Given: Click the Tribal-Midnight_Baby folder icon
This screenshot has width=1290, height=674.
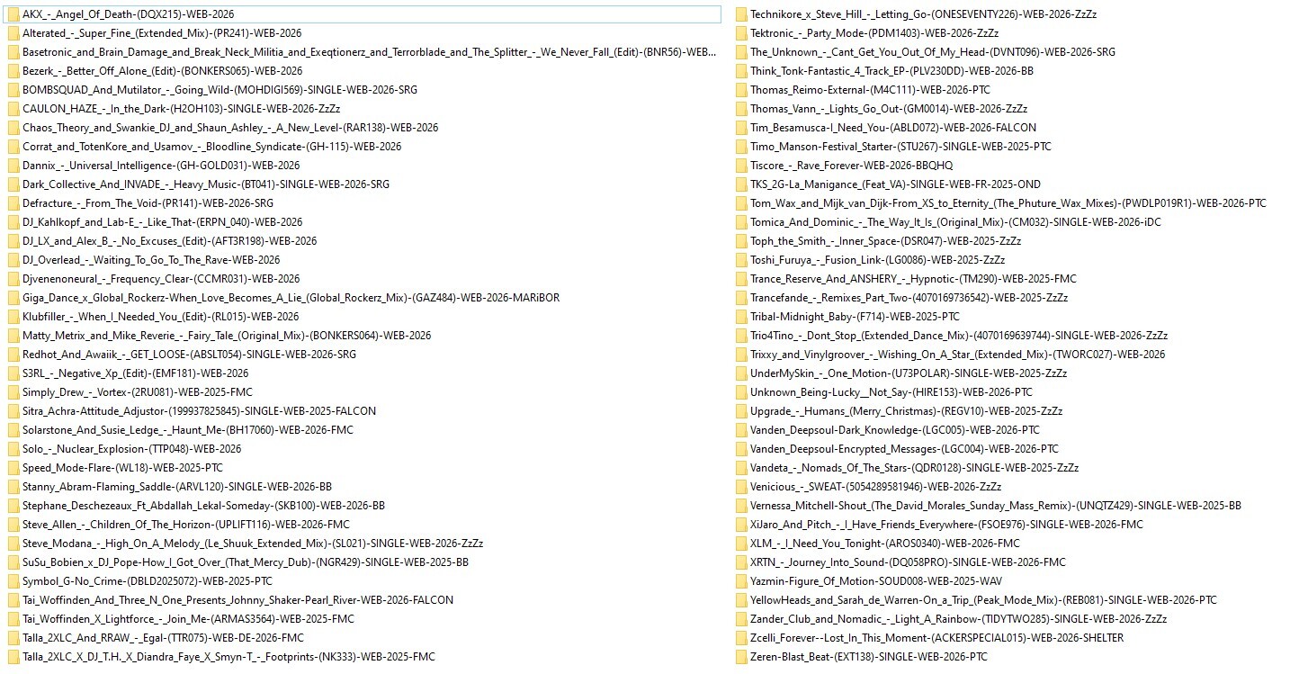Looking at the screenshot, I should tap(740, 317).
